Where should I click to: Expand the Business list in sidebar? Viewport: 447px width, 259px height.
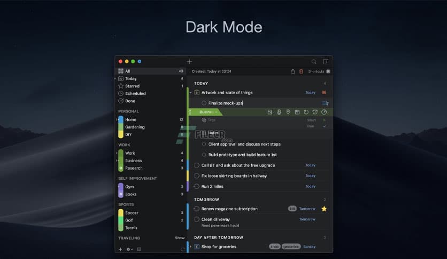[x=117, y=161]
